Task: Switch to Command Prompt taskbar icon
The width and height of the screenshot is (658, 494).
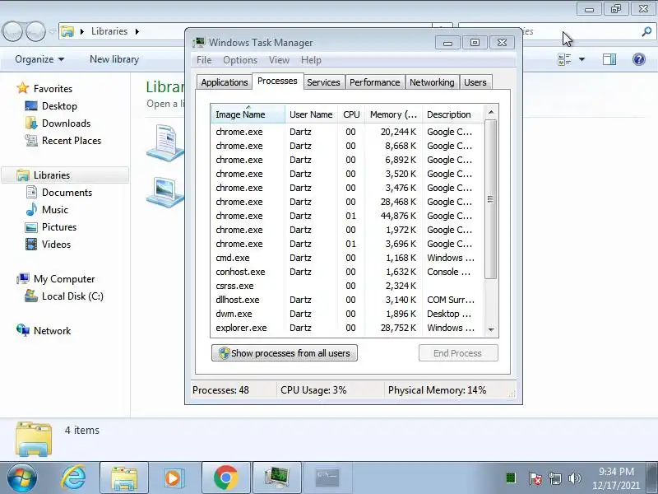Action: pos(327,478)
